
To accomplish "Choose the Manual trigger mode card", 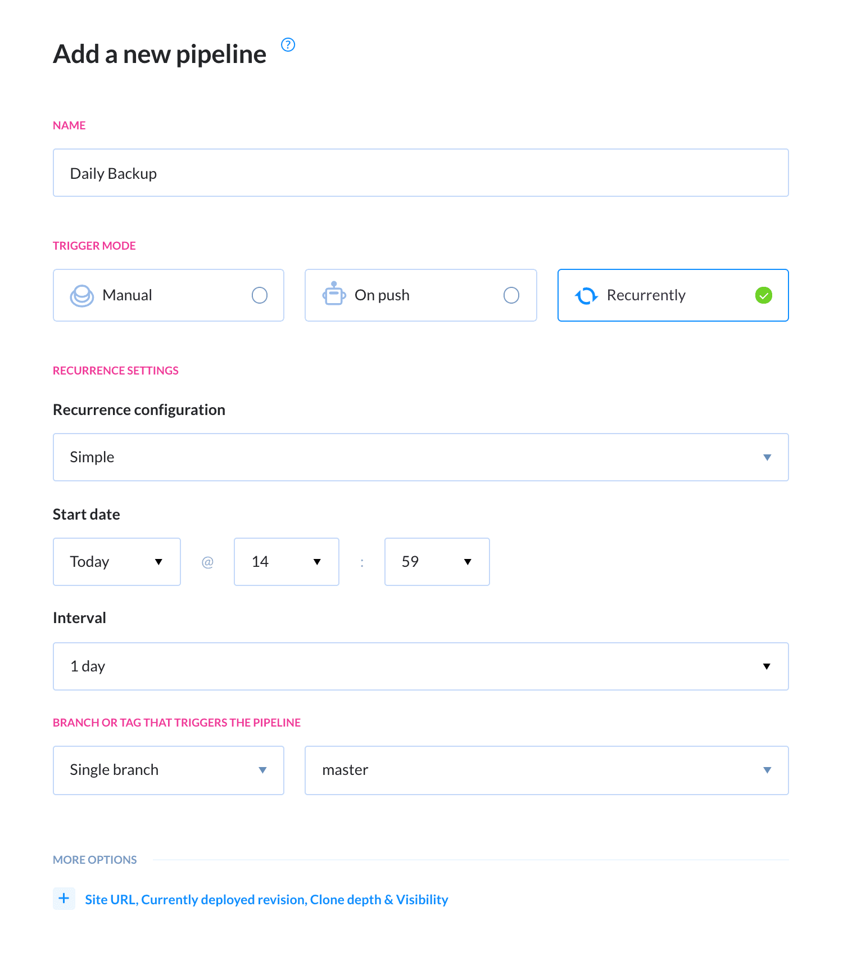I will [169, 295].
